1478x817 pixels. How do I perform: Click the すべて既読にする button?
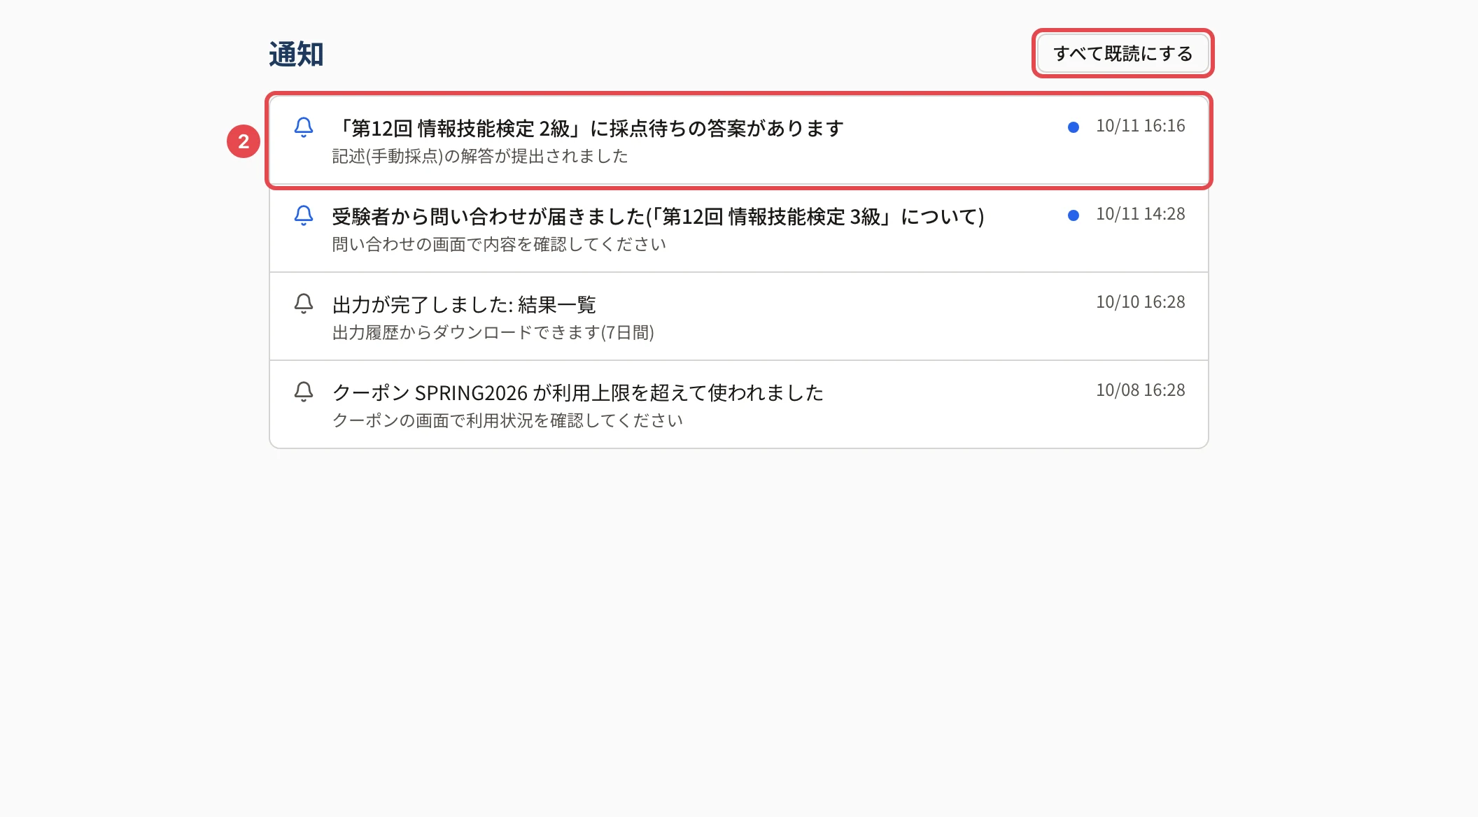(x=1122, y=53)
